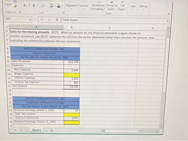Image resolution: width=188 pixels, height=141 pixels.
Task: Select the $34,500 cell
Action: (x=72, y=62)
